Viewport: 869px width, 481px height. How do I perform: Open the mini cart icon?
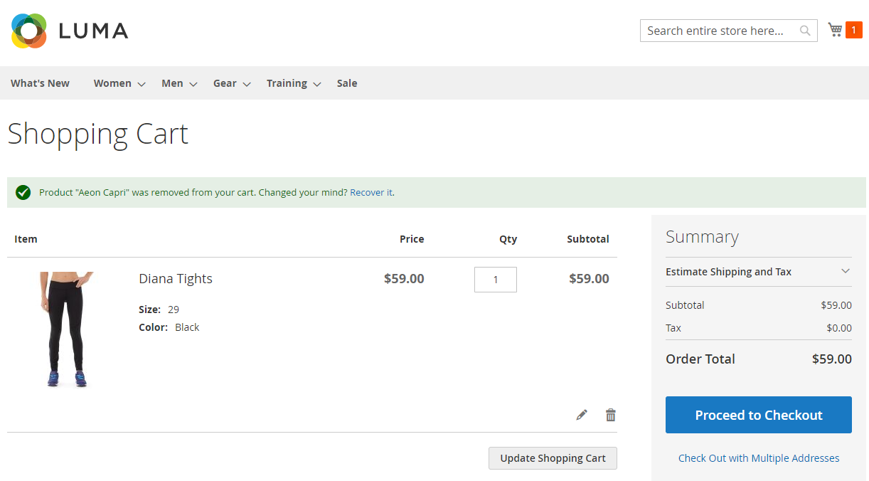click(835, 30)
